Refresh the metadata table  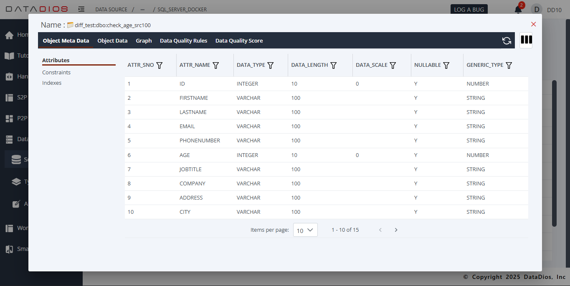pyautogui.click(x=507, y=40)
